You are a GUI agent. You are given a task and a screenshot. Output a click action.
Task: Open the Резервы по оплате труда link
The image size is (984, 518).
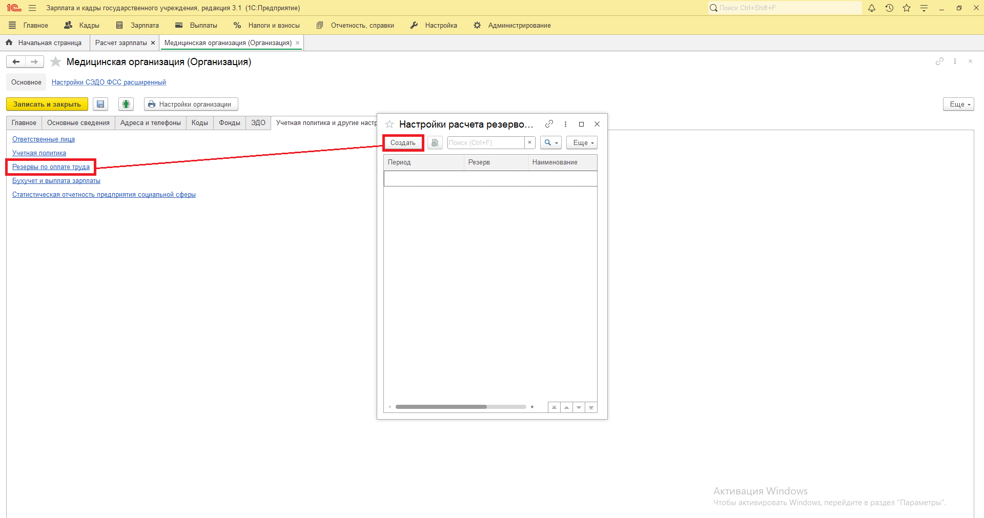click(x=51, y=167)
